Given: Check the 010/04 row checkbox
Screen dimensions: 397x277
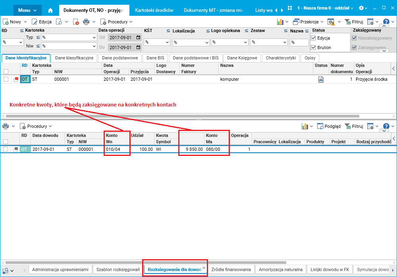Looking at the screenshot, I should pos(6,149).
